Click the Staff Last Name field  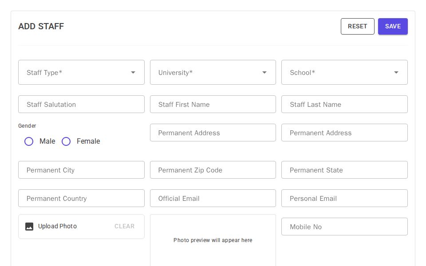[x=344, y=104]
